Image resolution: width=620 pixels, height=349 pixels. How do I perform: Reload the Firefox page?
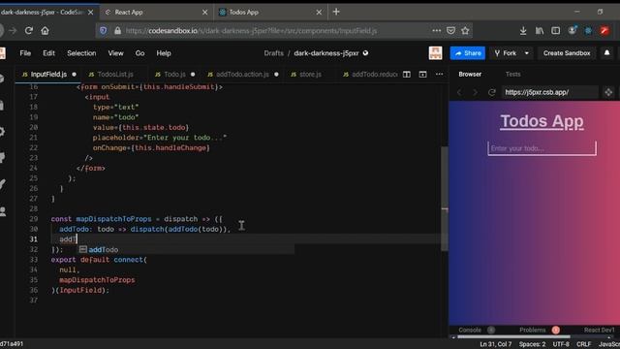click(28, 30)
